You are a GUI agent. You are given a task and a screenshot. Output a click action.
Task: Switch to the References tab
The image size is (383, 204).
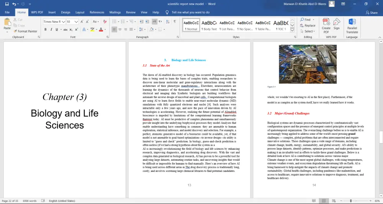(x=97, y=12)
